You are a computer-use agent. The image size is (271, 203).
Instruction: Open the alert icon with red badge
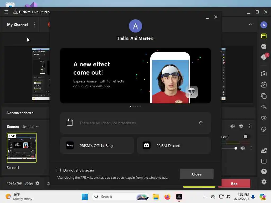pyautogui.click(x=264, y=57)
